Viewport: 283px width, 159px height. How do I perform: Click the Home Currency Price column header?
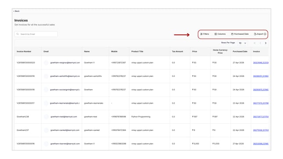click(220, 51)
